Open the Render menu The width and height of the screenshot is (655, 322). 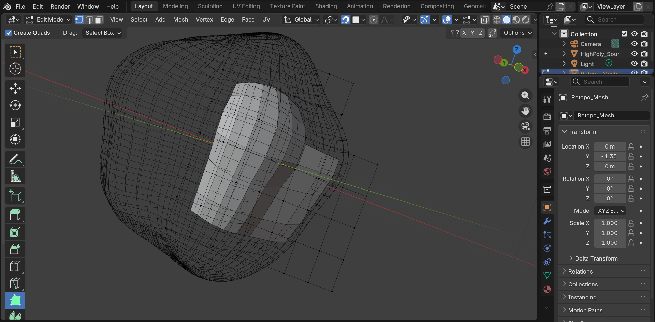(x=60, y=6)
